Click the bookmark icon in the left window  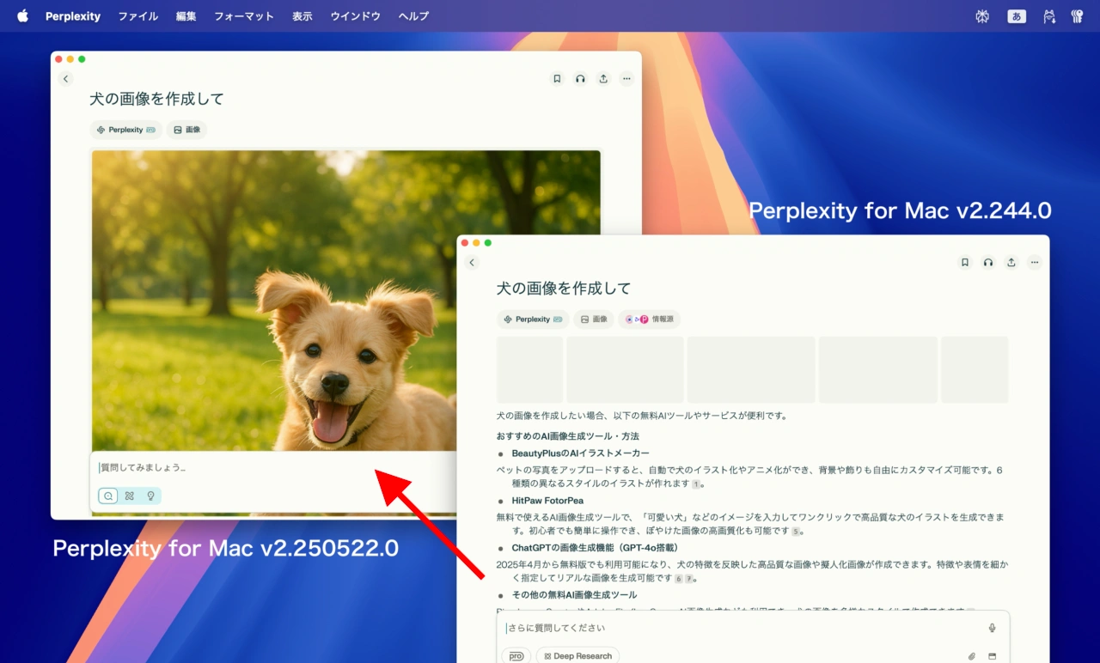click(557, 79)
